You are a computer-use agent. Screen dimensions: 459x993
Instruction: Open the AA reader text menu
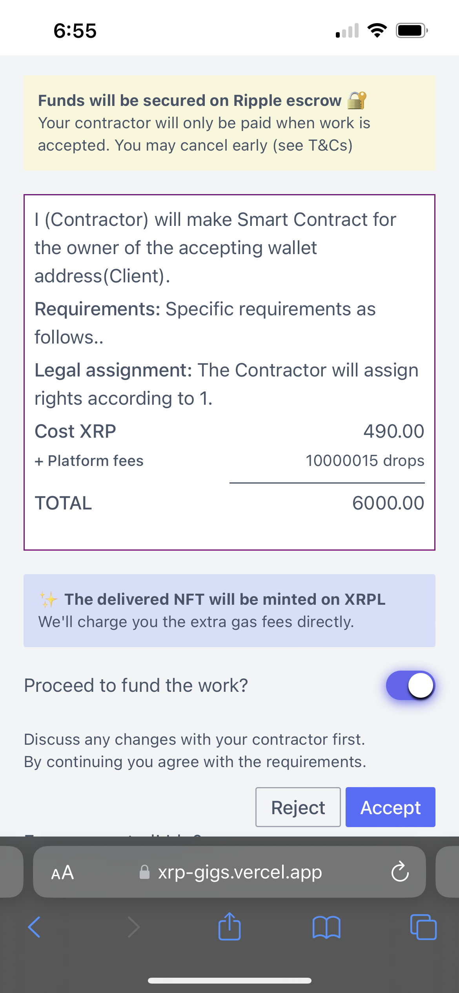point(62,872)
